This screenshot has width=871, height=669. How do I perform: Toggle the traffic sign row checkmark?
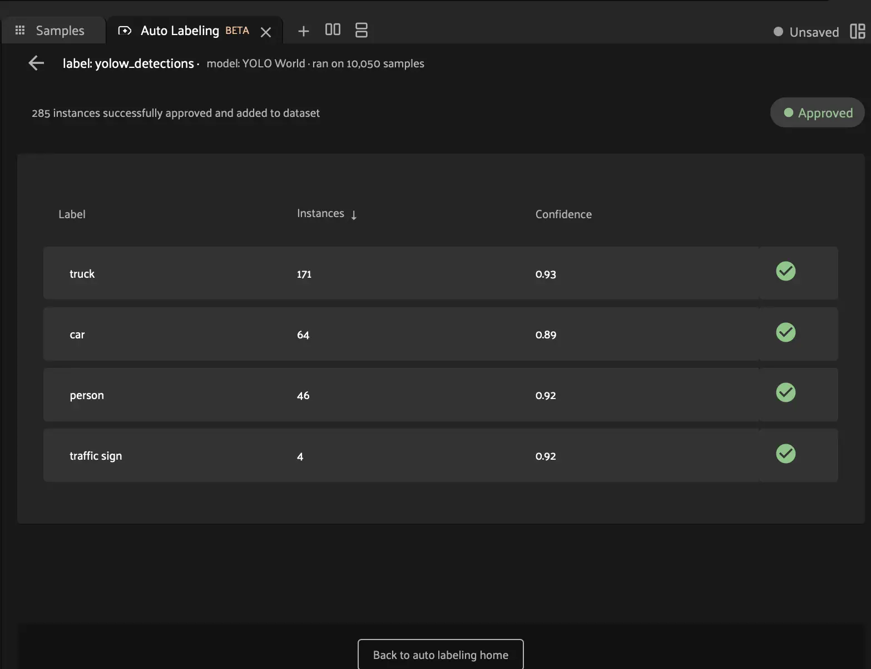tap(785, 454)
